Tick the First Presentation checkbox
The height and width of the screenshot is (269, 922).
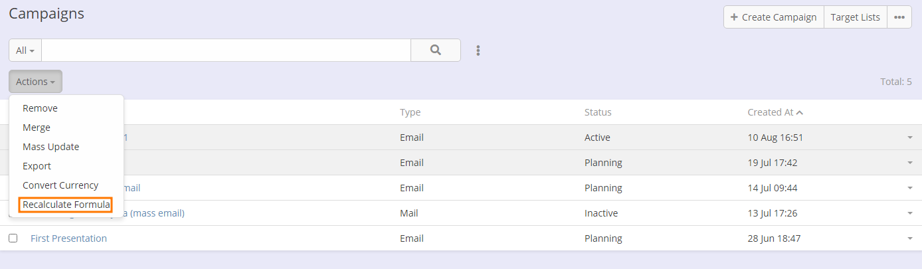13,238
